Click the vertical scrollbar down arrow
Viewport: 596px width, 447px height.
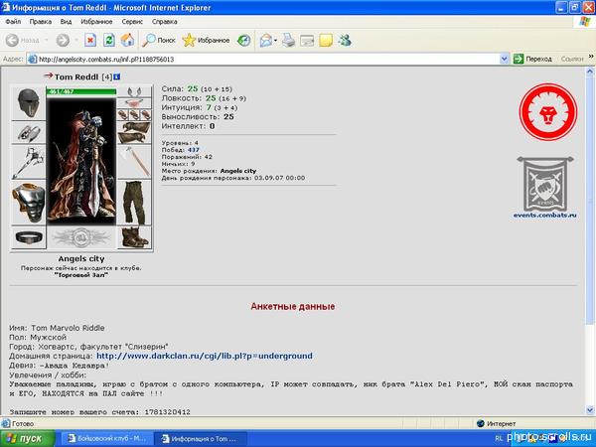click(x=590, y=410)
